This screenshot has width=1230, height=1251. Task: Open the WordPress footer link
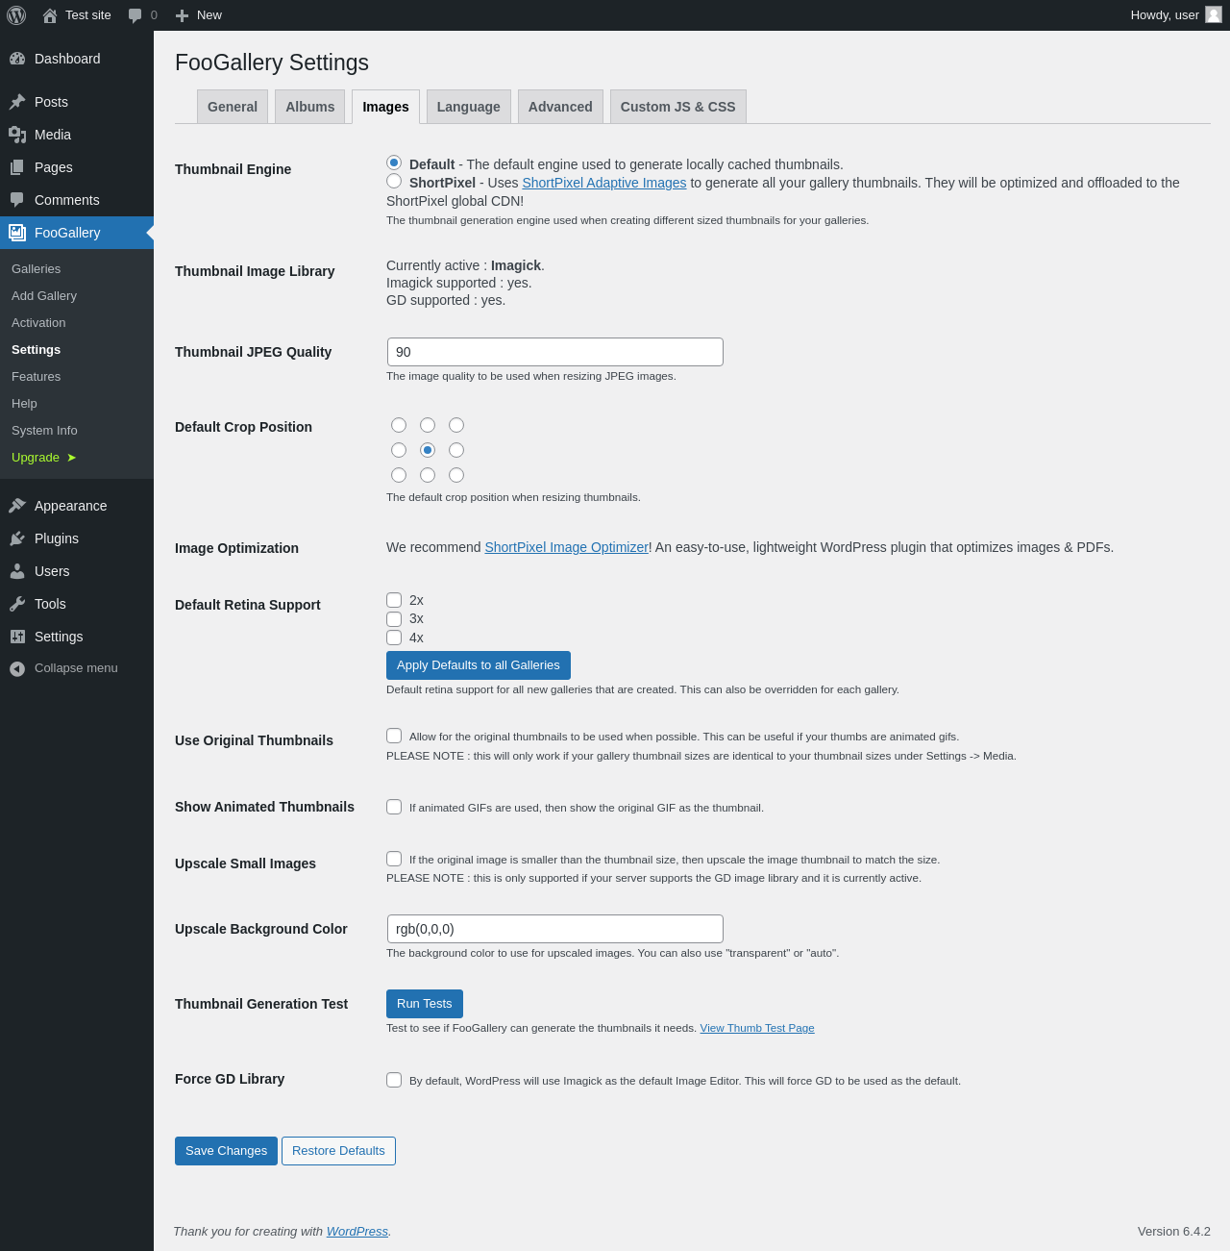tap(357, 1231)
